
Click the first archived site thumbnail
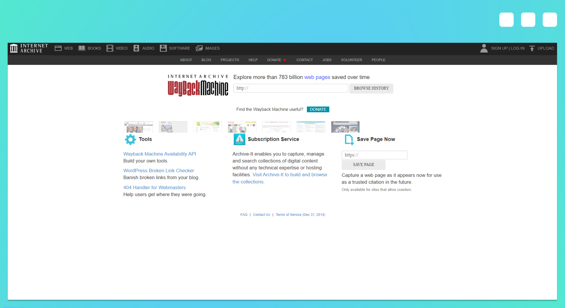pos(138,127)
